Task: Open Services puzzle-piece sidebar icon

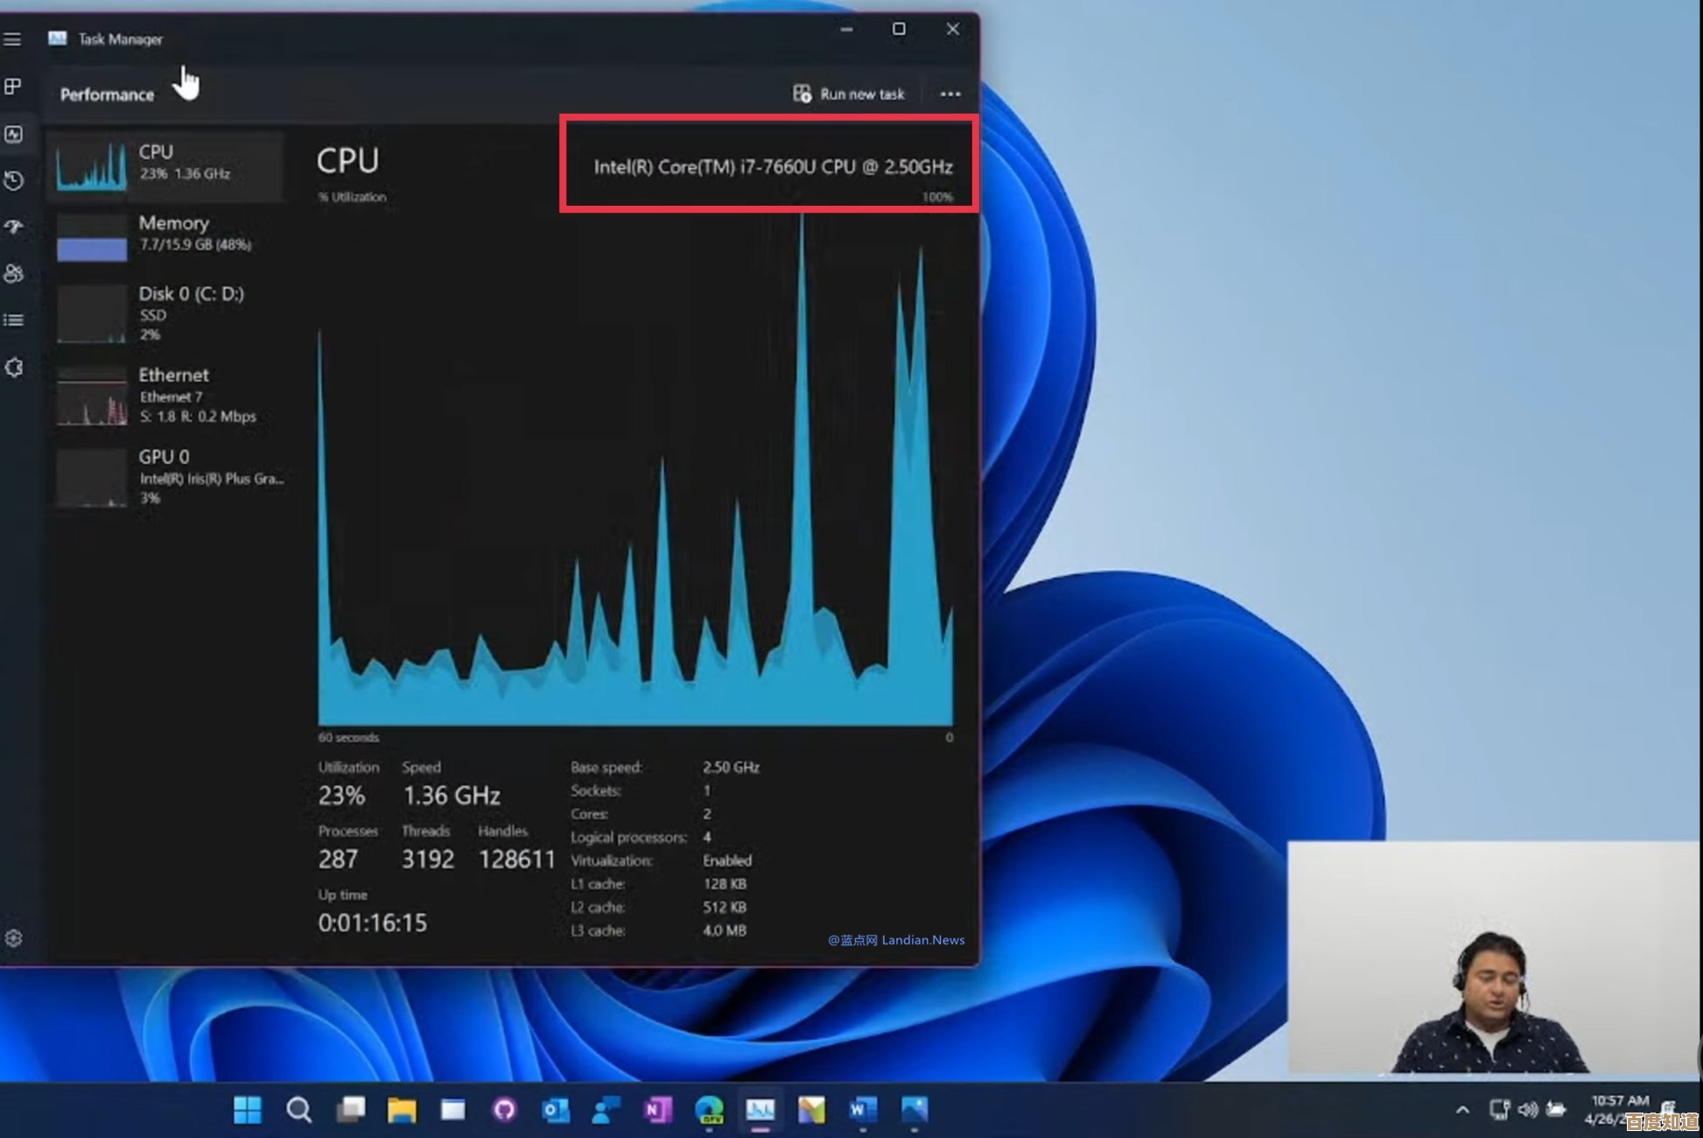Action: (x=13, y=367)
